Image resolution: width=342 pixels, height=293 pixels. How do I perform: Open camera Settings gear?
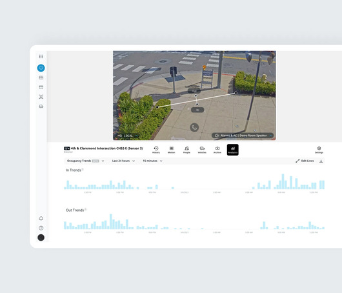click(x=319, y=150)
